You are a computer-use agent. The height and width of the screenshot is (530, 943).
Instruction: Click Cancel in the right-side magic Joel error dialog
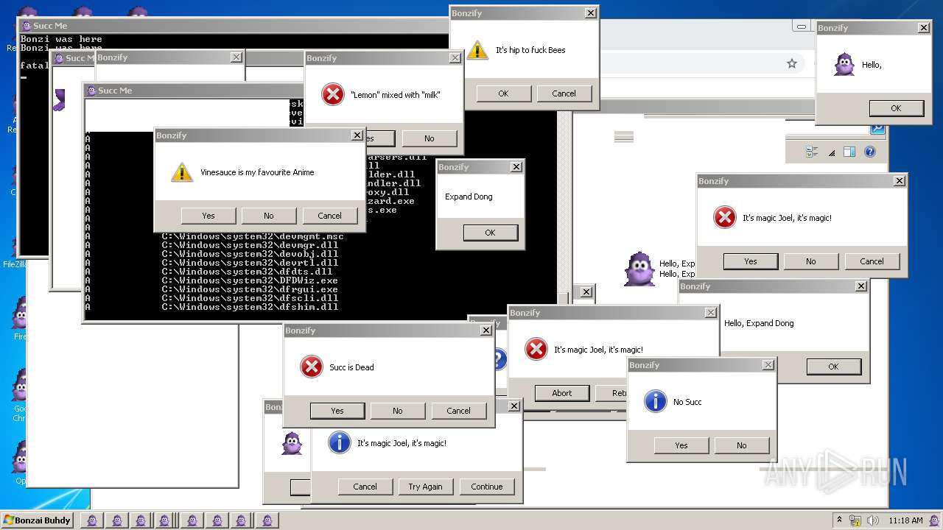(872, 261)
